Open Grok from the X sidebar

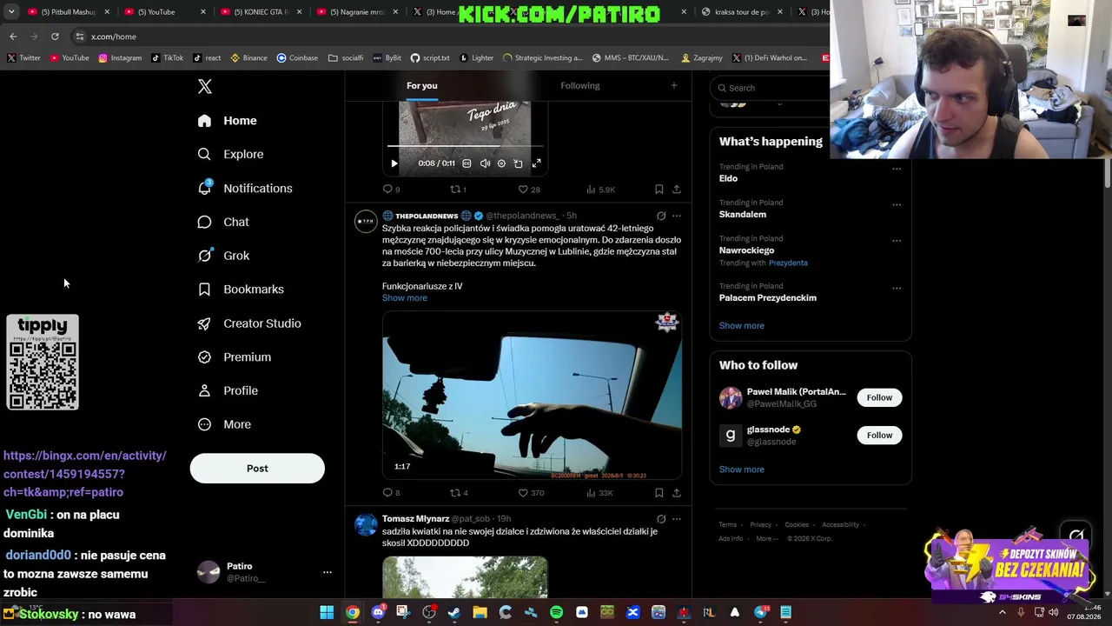[223, 256]
